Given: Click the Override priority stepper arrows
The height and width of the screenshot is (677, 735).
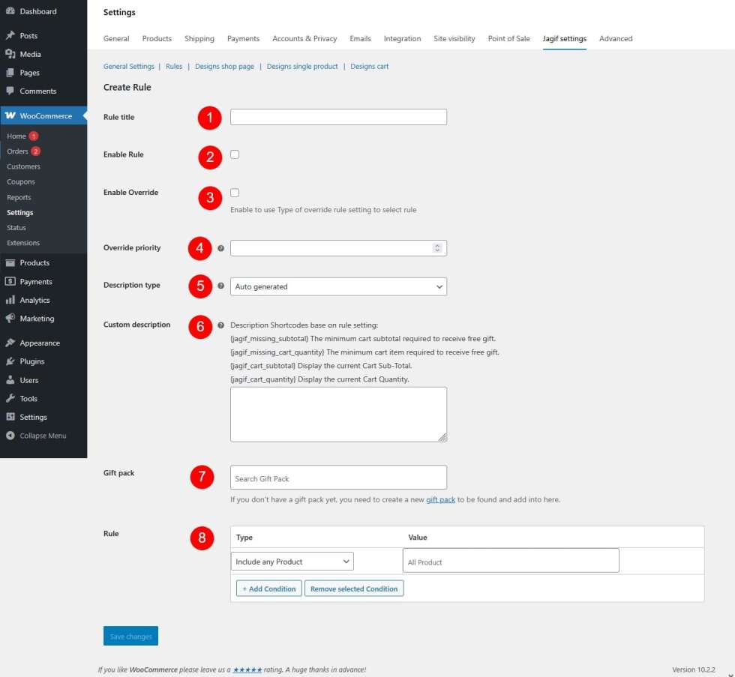Looking at the screenshot, I should click(x=437, y=248).
